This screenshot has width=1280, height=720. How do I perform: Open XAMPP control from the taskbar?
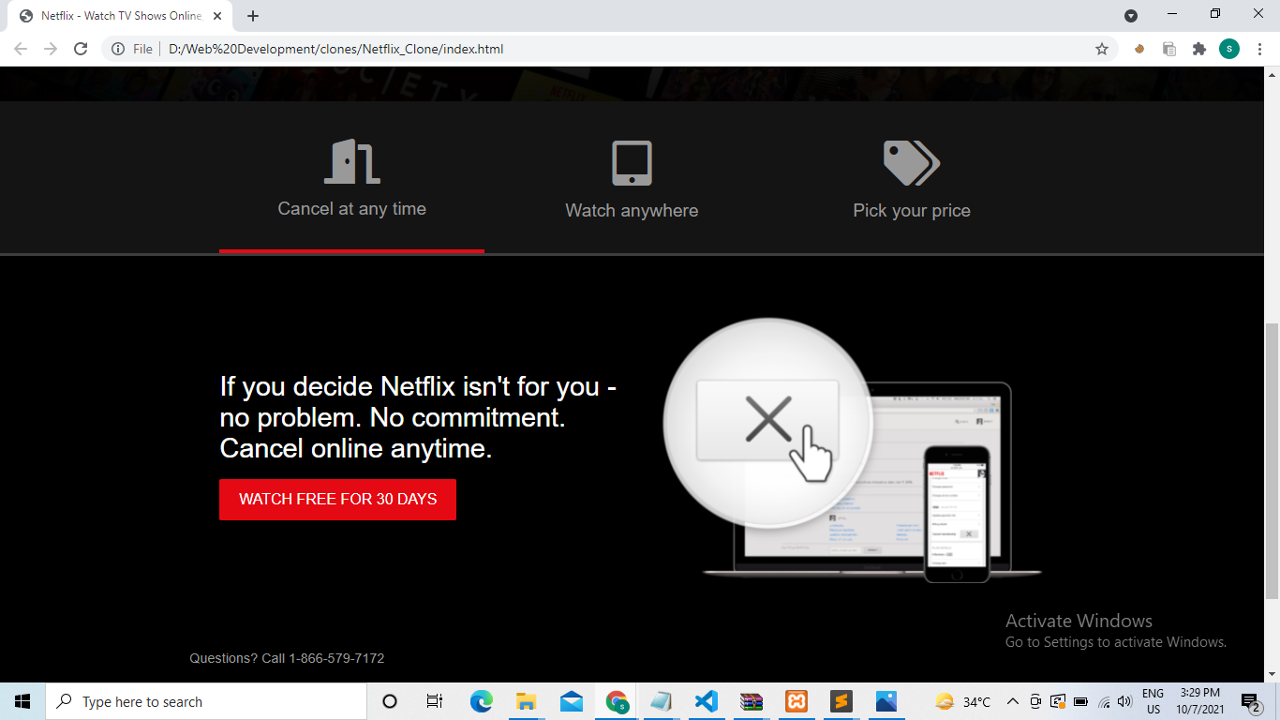click(796, 700)
